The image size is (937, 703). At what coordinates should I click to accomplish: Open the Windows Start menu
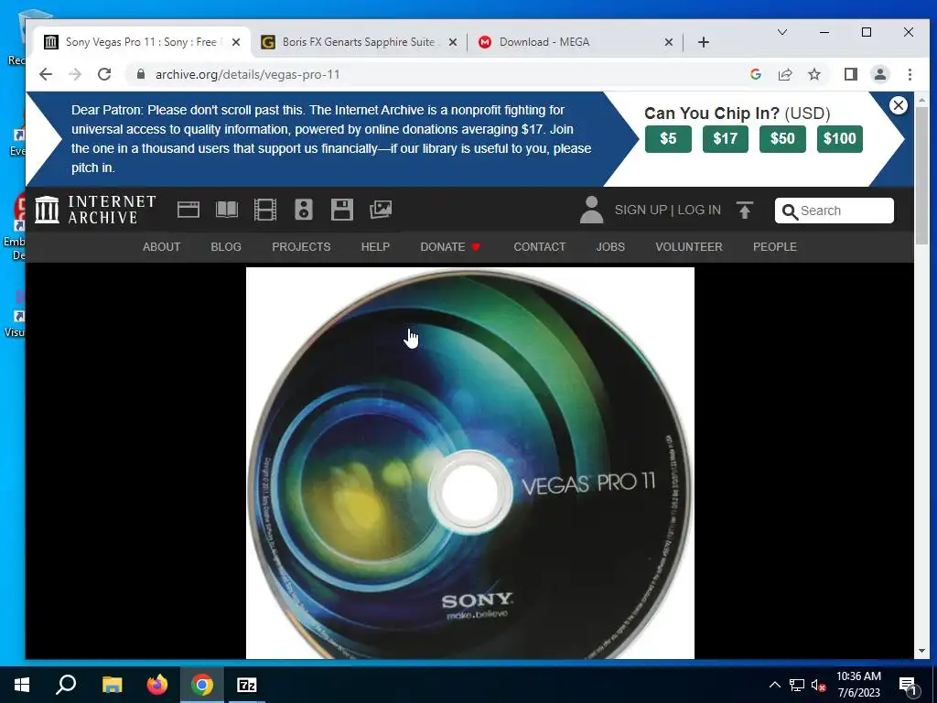click(22, 685)
